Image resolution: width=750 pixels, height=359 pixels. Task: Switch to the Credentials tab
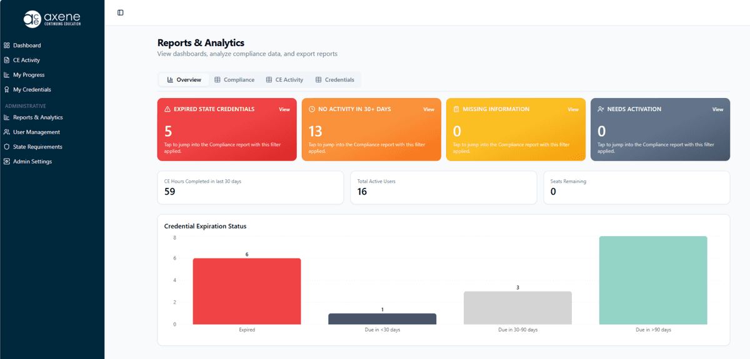point(335,80)
